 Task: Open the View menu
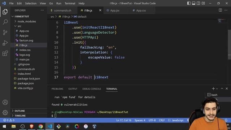(43, 3)
